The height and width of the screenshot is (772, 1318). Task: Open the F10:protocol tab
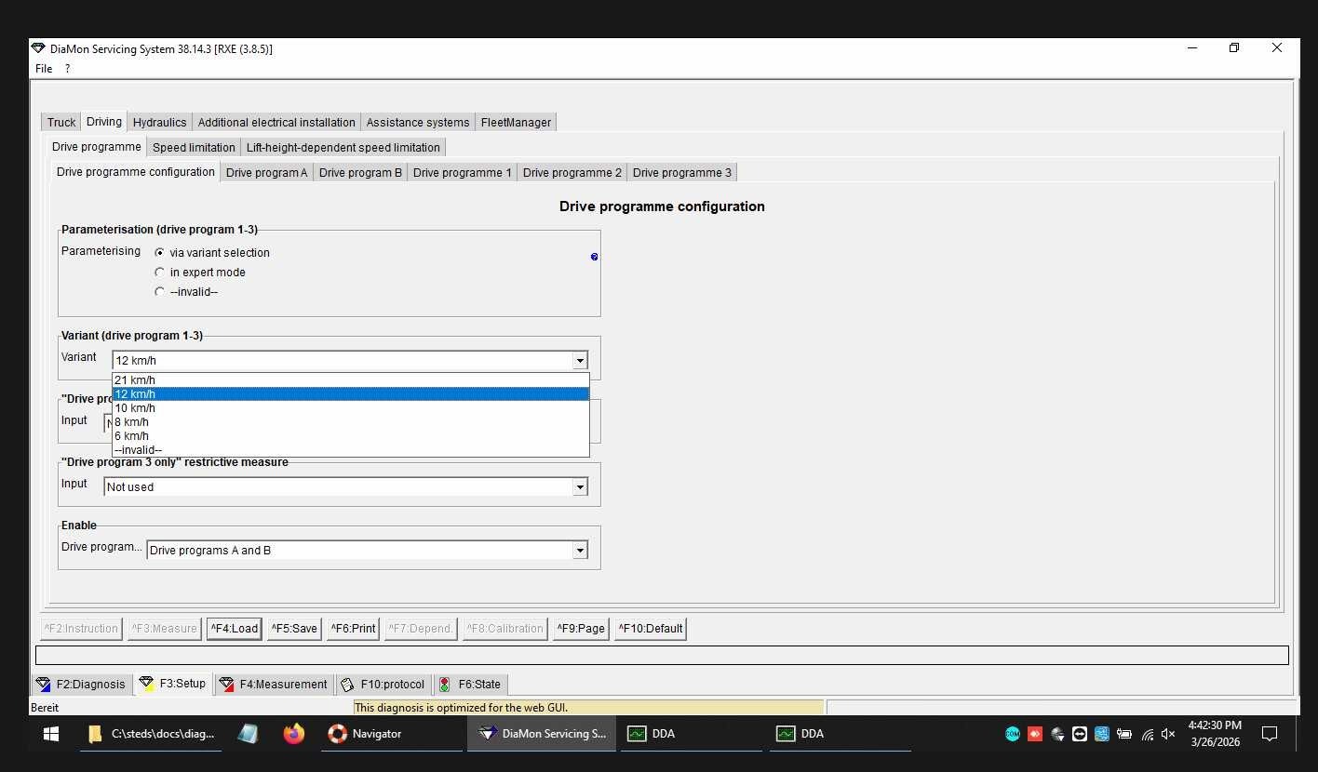pyautogui.click(x=383, y=684)
